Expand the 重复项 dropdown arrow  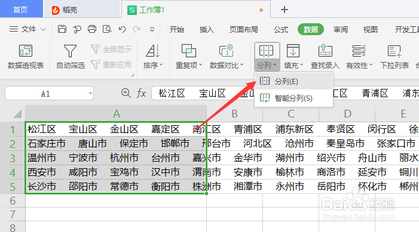(x=201, y=65)
